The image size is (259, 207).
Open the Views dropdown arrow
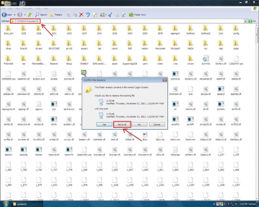[106, 15]
